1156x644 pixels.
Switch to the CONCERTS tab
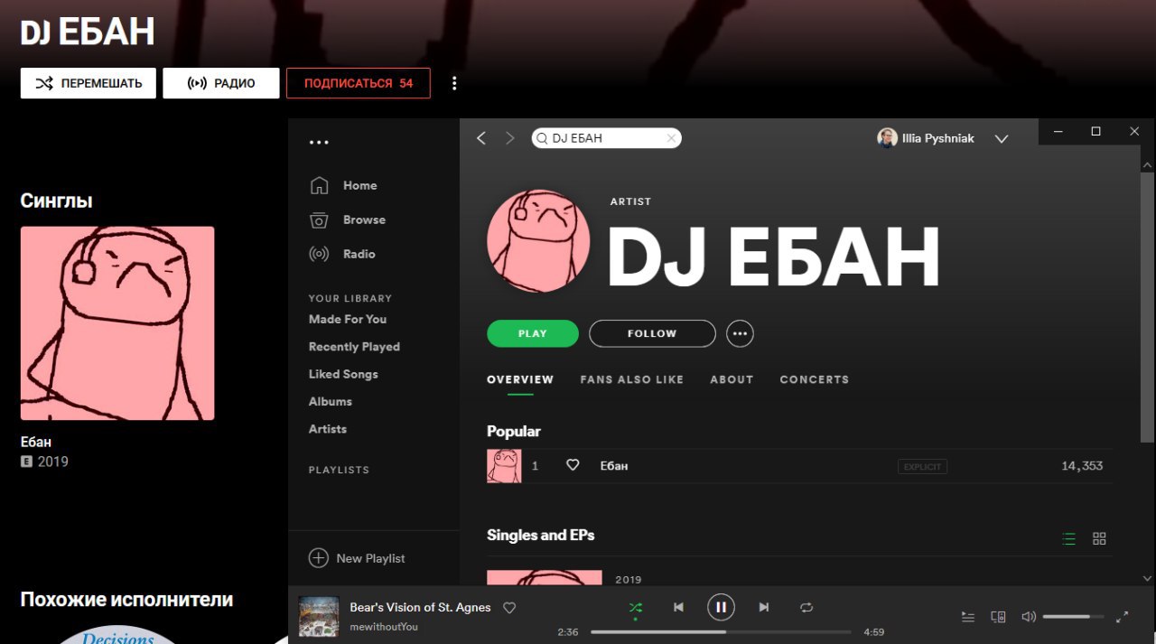coord(815,379)
